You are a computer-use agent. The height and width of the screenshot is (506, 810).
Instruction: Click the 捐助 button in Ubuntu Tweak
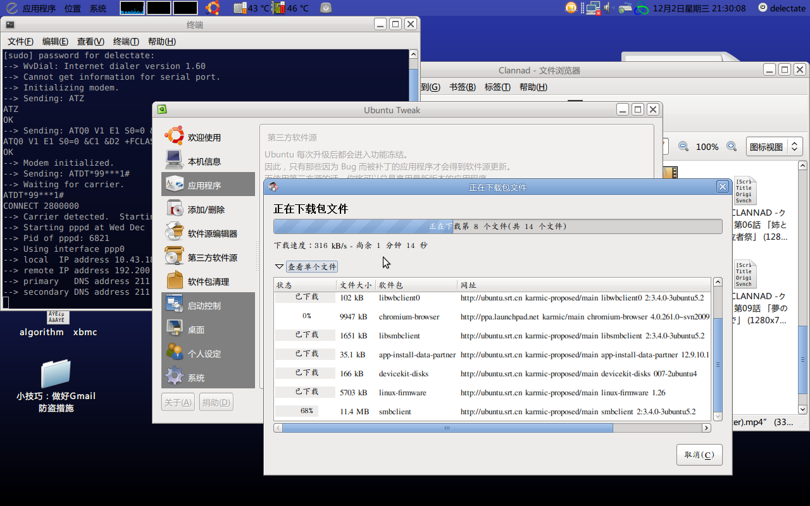point(216,402)
